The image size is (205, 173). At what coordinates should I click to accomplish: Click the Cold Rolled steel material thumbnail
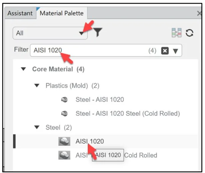point(64,155)
